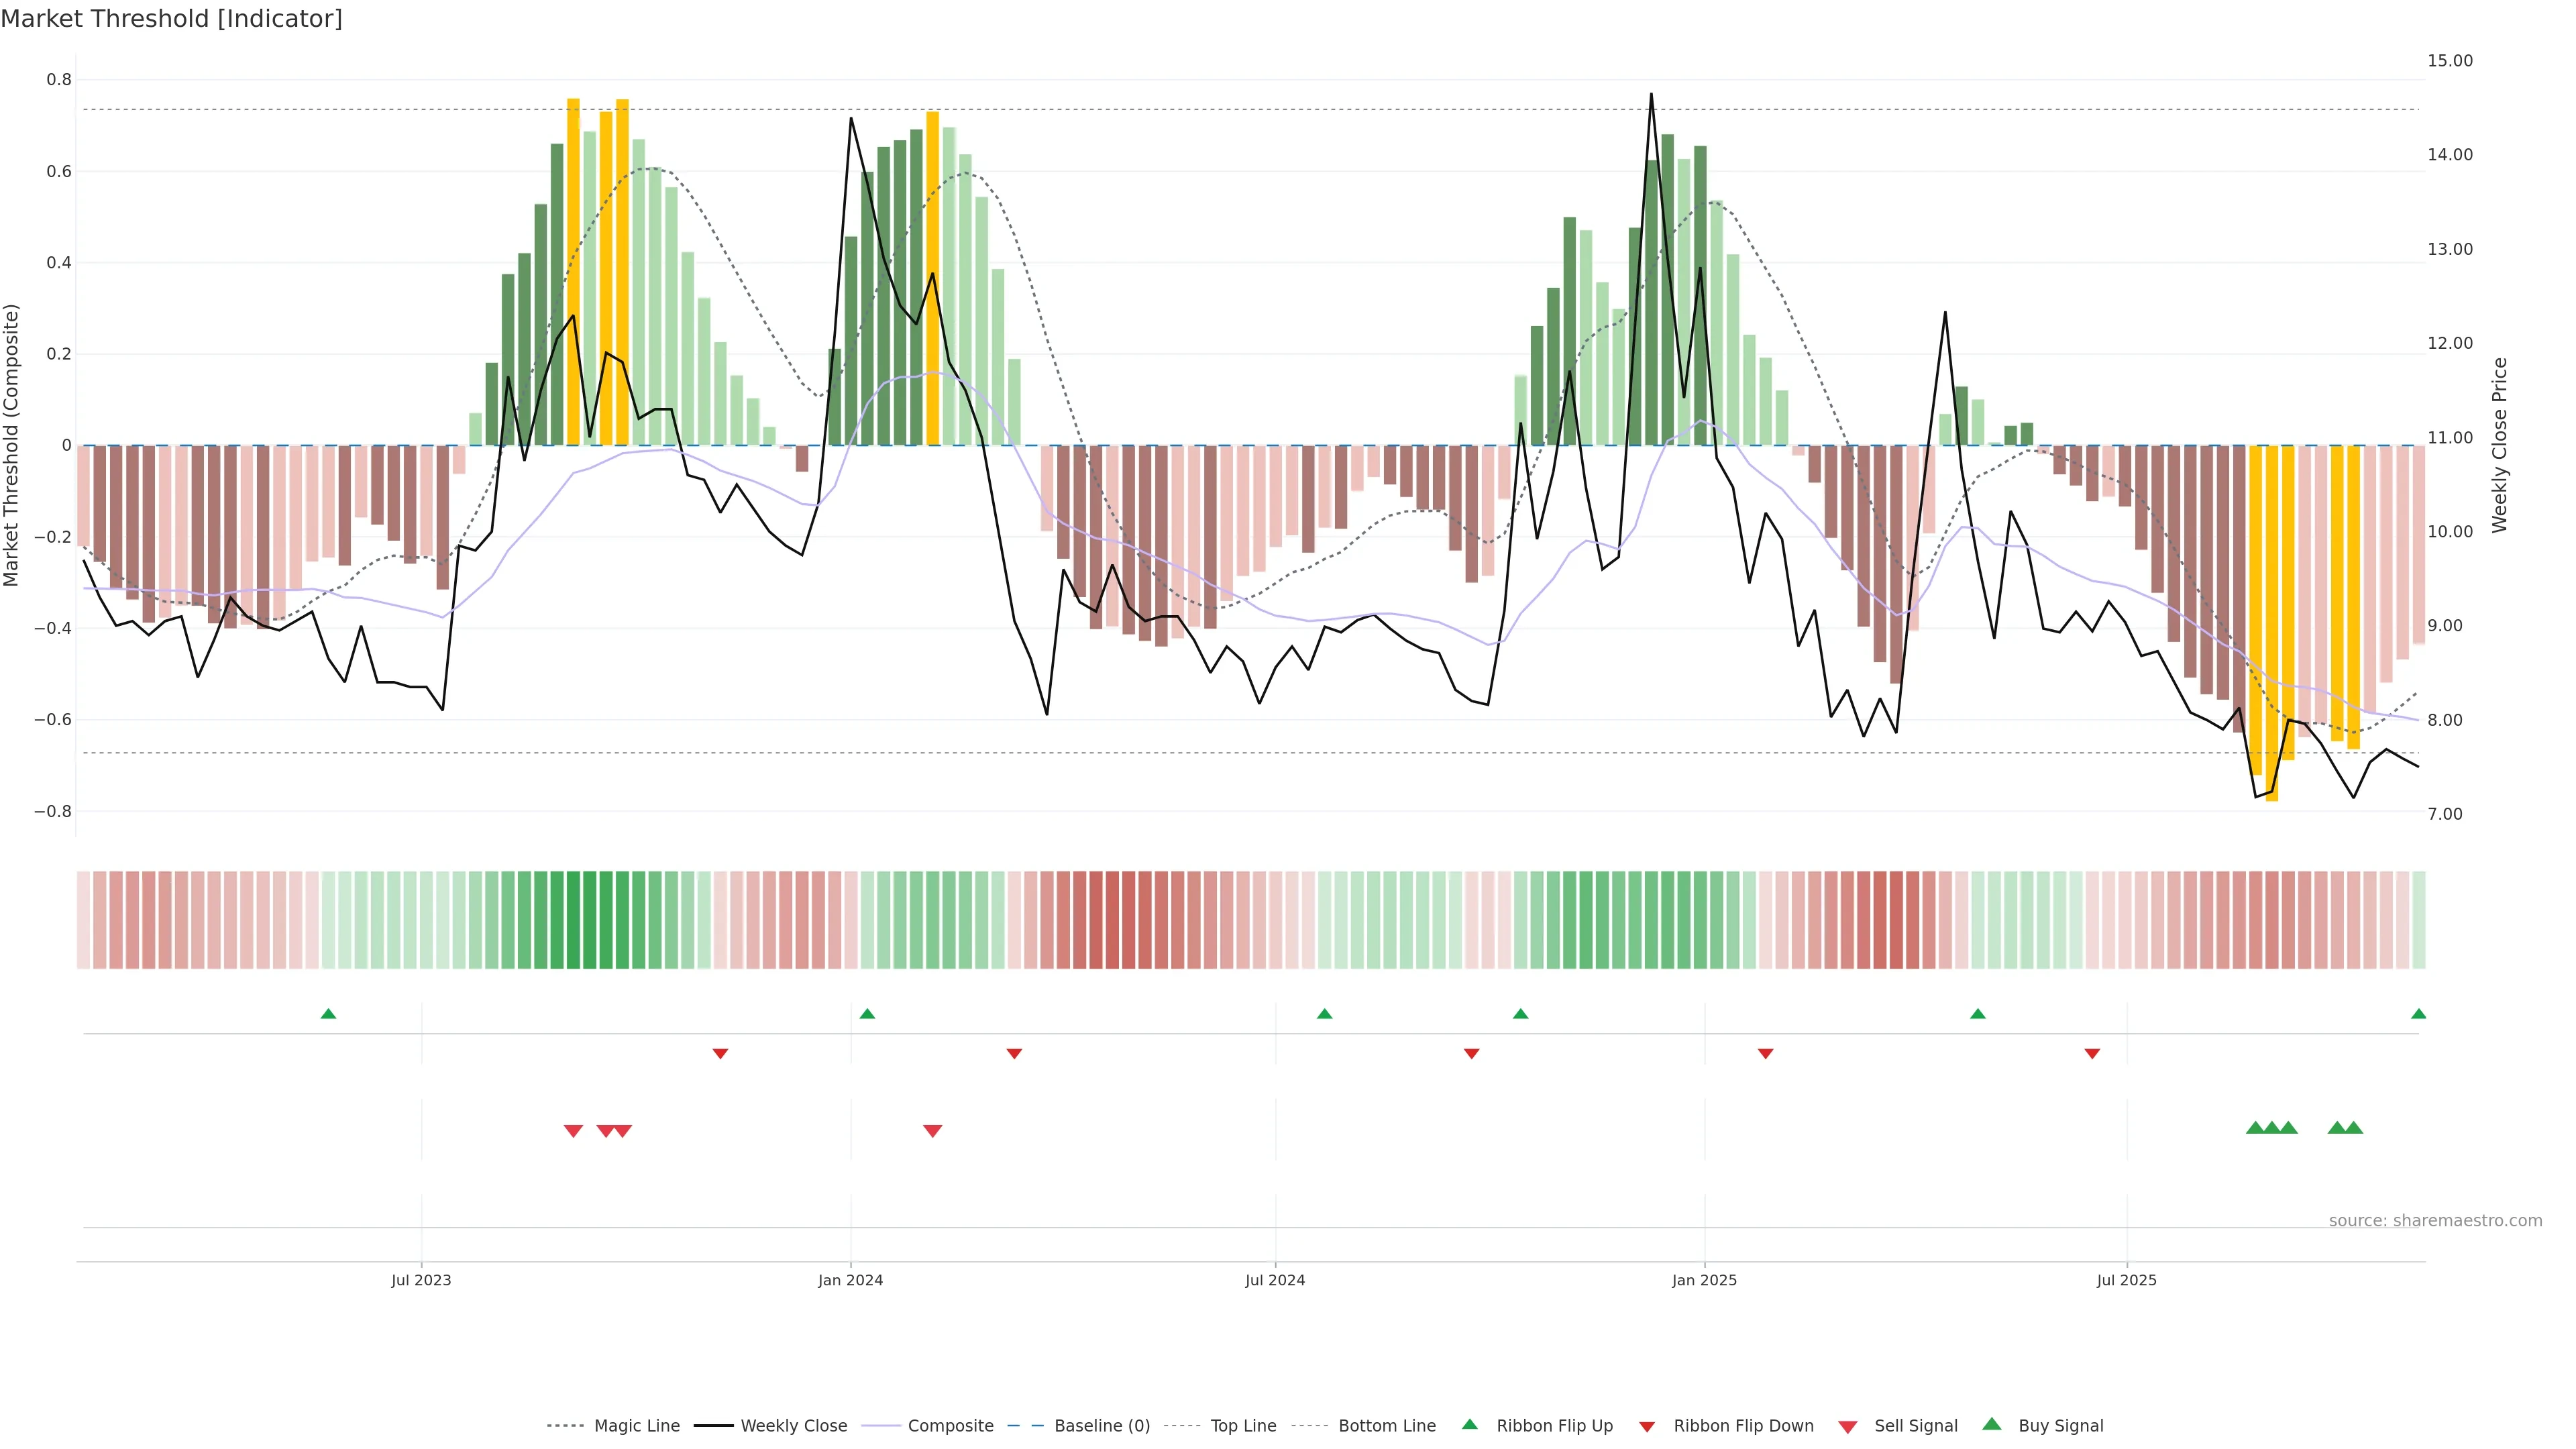Click the Market Threshold [Indicator] chart title

point(171,19)
